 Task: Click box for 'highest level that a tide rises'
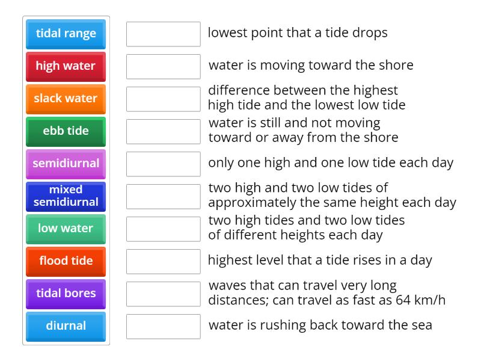point(164,261)
